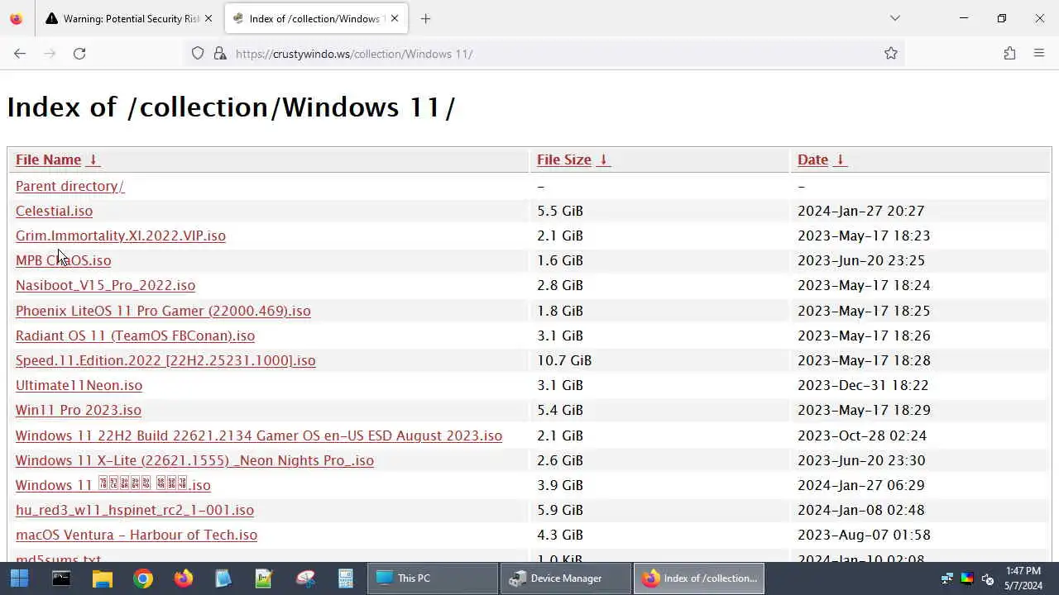Launch Google Chrome from taskbar
The width and height of the screenshot is (1059, 595).
point(142,578)
